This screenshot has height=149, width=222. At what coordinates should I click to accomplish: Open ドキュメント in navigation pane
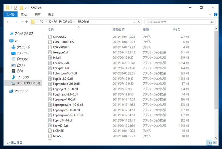21,59
